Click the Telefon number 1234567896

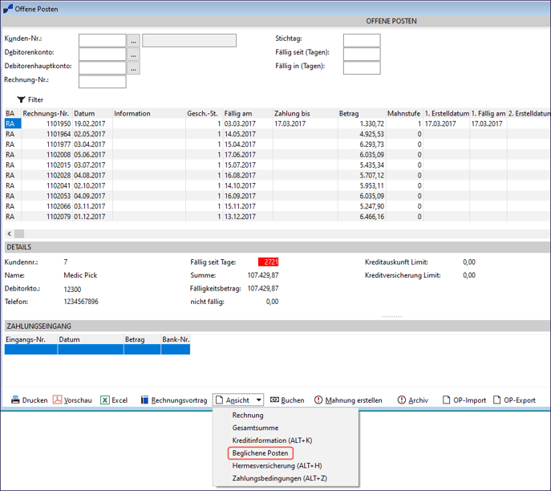(x=81, y=302)
